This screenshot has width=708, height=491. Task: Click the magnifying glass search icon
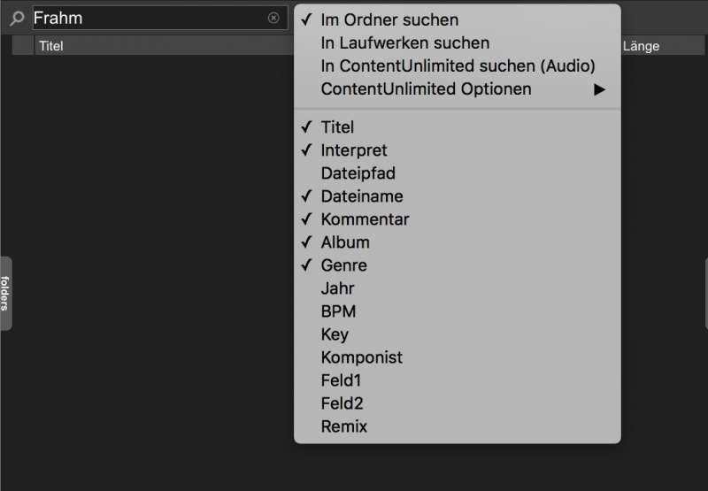17,19
